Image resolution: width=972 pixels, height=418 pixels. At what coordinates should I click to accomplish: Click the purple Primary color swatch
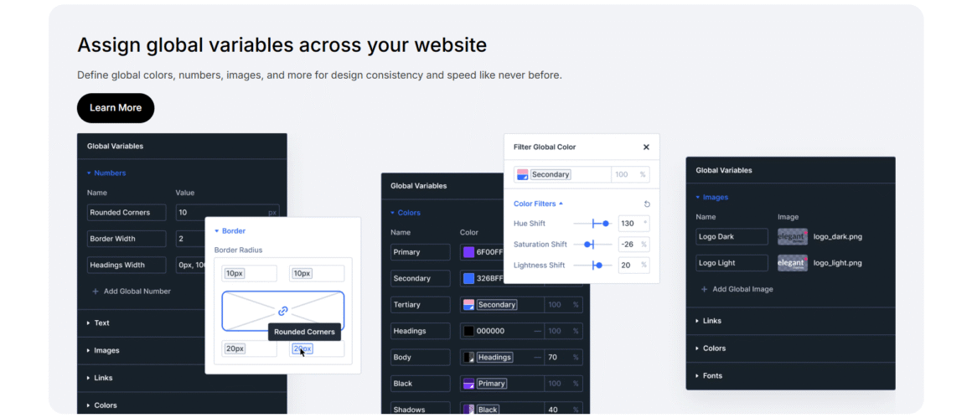(x=468, y=252)
